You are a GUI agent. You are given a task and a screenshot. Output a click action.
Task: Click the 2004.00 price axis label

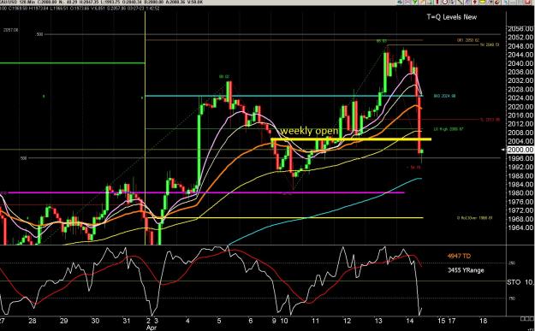pyautogui.click(x=520, y=141)
